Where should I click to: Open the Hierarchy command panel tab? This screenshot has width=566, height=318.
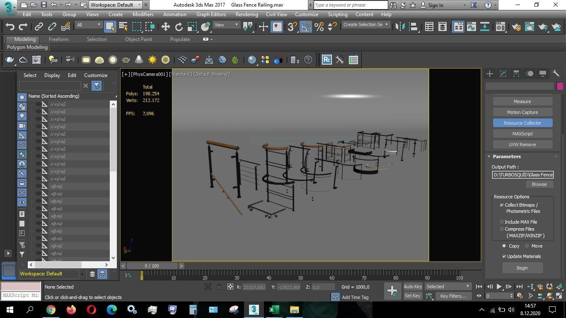point(516,74)
